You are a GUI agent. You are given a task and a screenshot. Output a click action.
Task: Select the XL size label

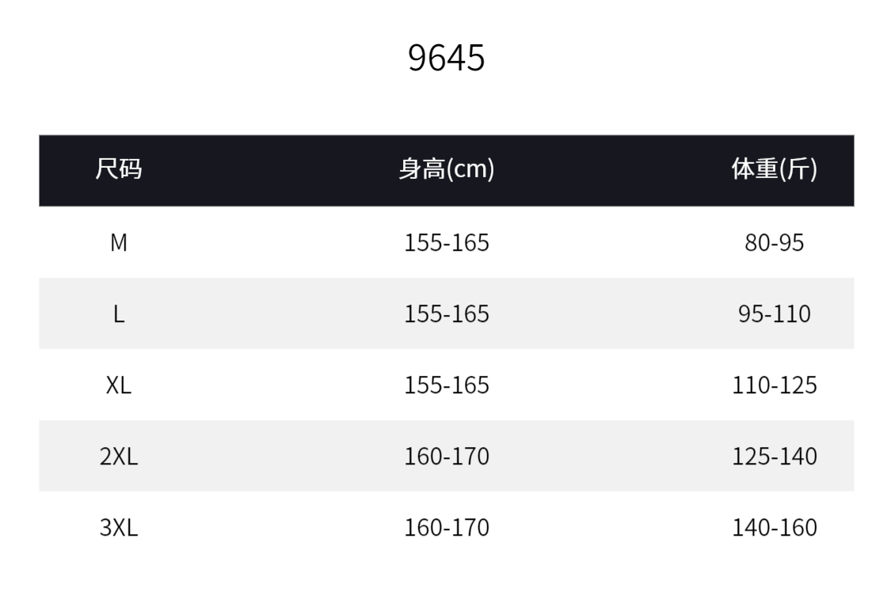coord(119,385)
